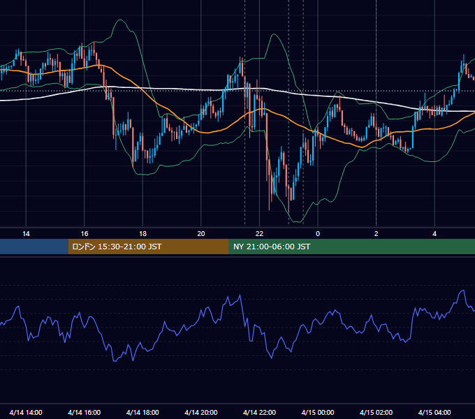This screenshot has width=475, height=419.
Task: Click the NY 21:00-06:00 JST session bar
Action: (351, 247)
